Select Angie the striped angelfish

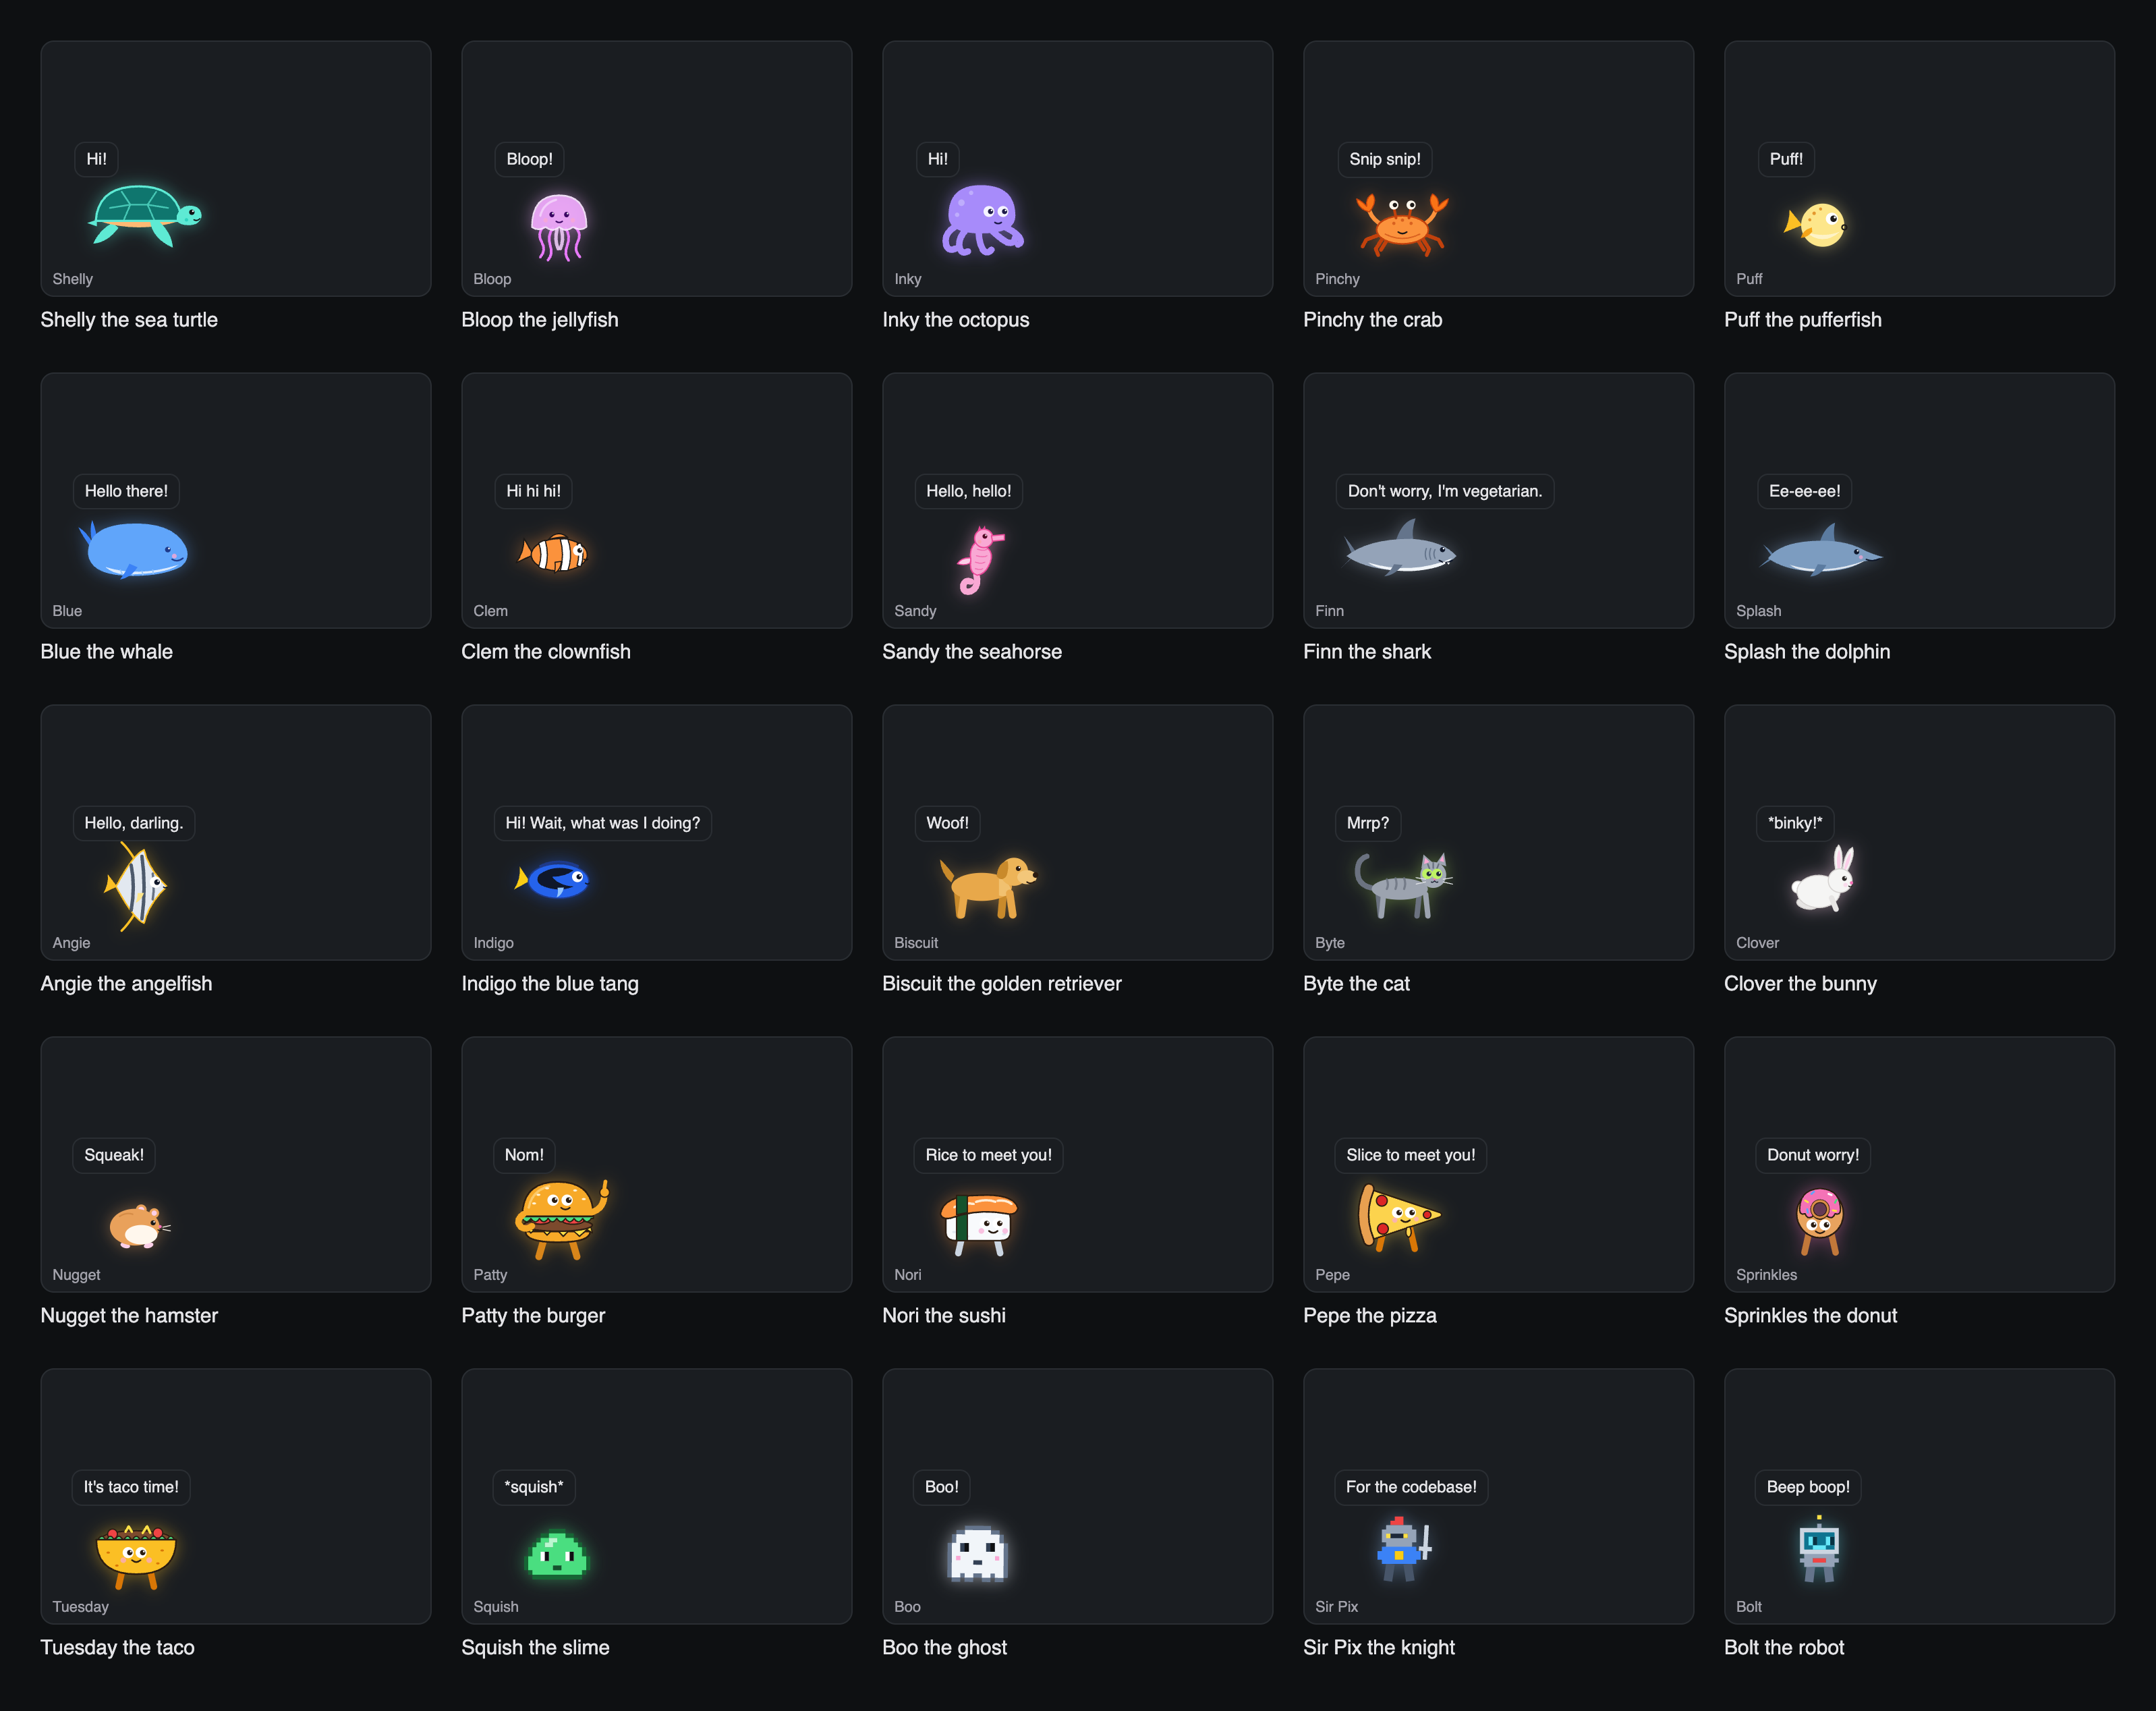(135, 886)
